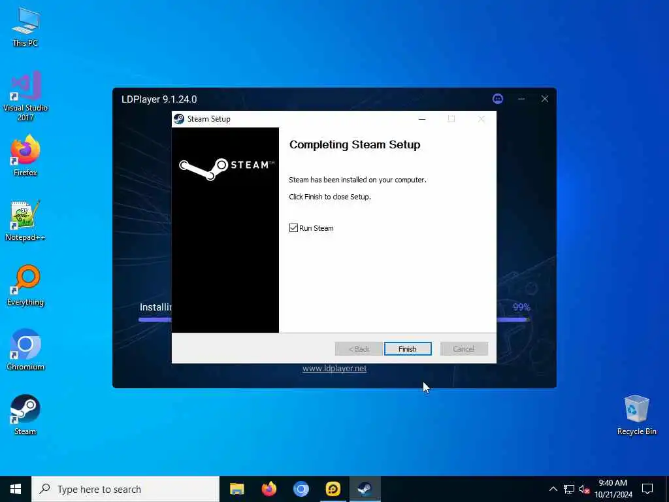Click the Discord icon in LDPlayer installer
This screenshot has width=669, height=502.
497,99
